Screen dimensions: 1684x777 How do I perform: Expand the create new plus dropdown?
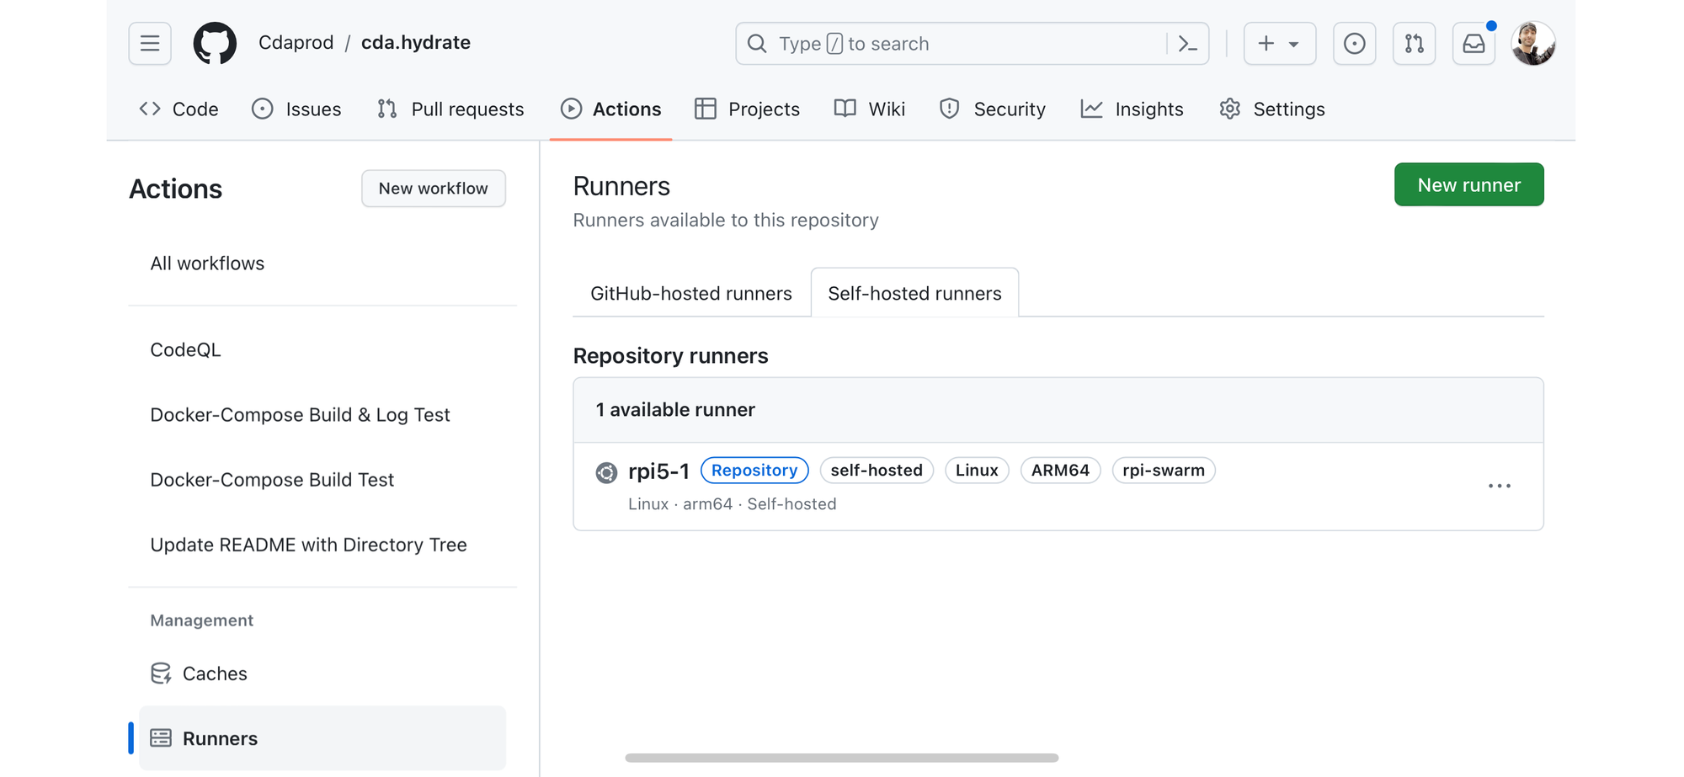(1279, 44)
